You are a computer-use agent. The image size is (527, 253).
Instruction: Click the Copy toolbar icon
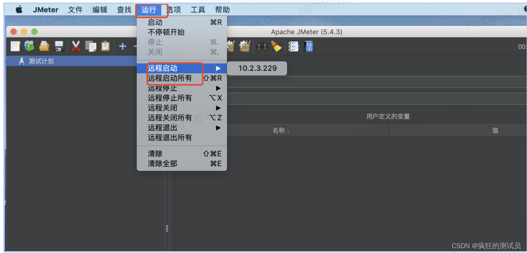pyautogui.click(x=91, y=46)
